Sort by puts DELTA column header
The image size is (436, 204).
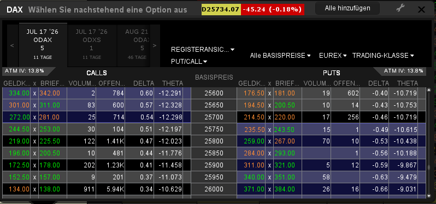[379, 83]
